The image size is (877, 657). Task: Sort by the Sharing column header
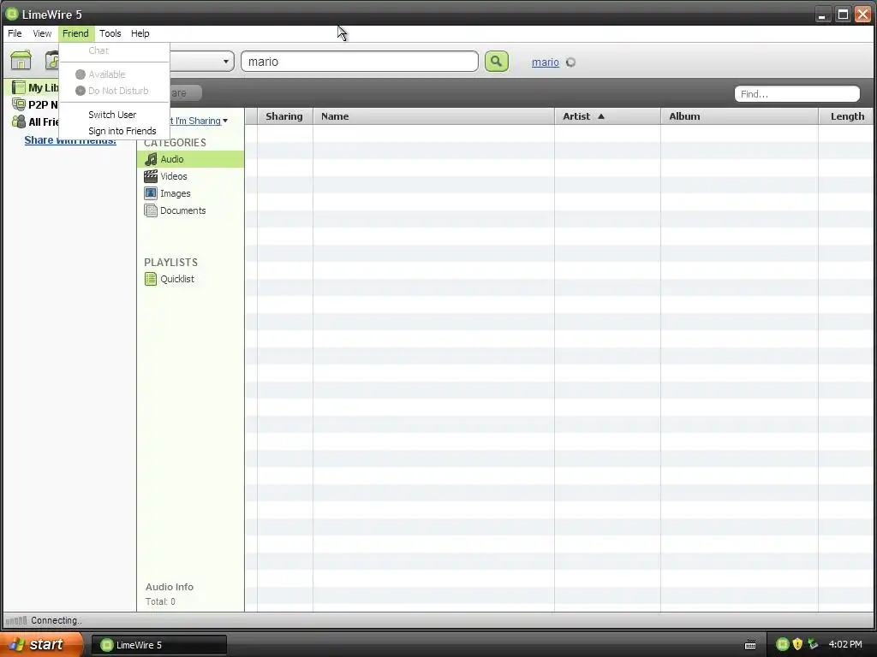click(x=284, y=116)
